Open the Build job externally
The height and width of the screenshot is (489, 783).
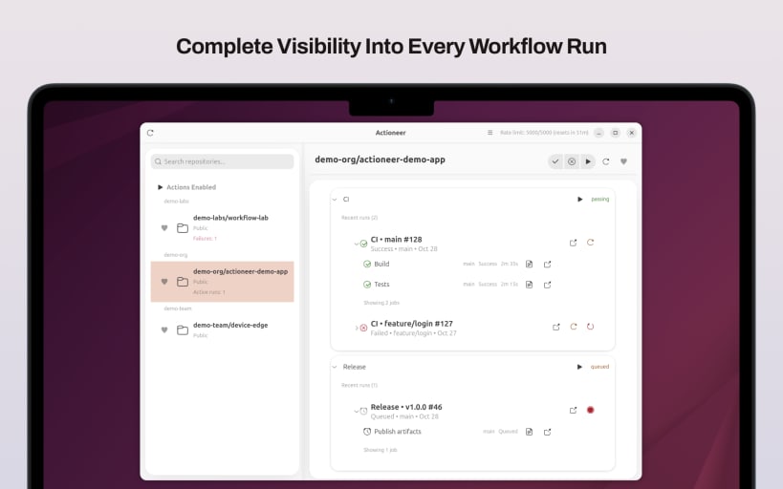547,264
